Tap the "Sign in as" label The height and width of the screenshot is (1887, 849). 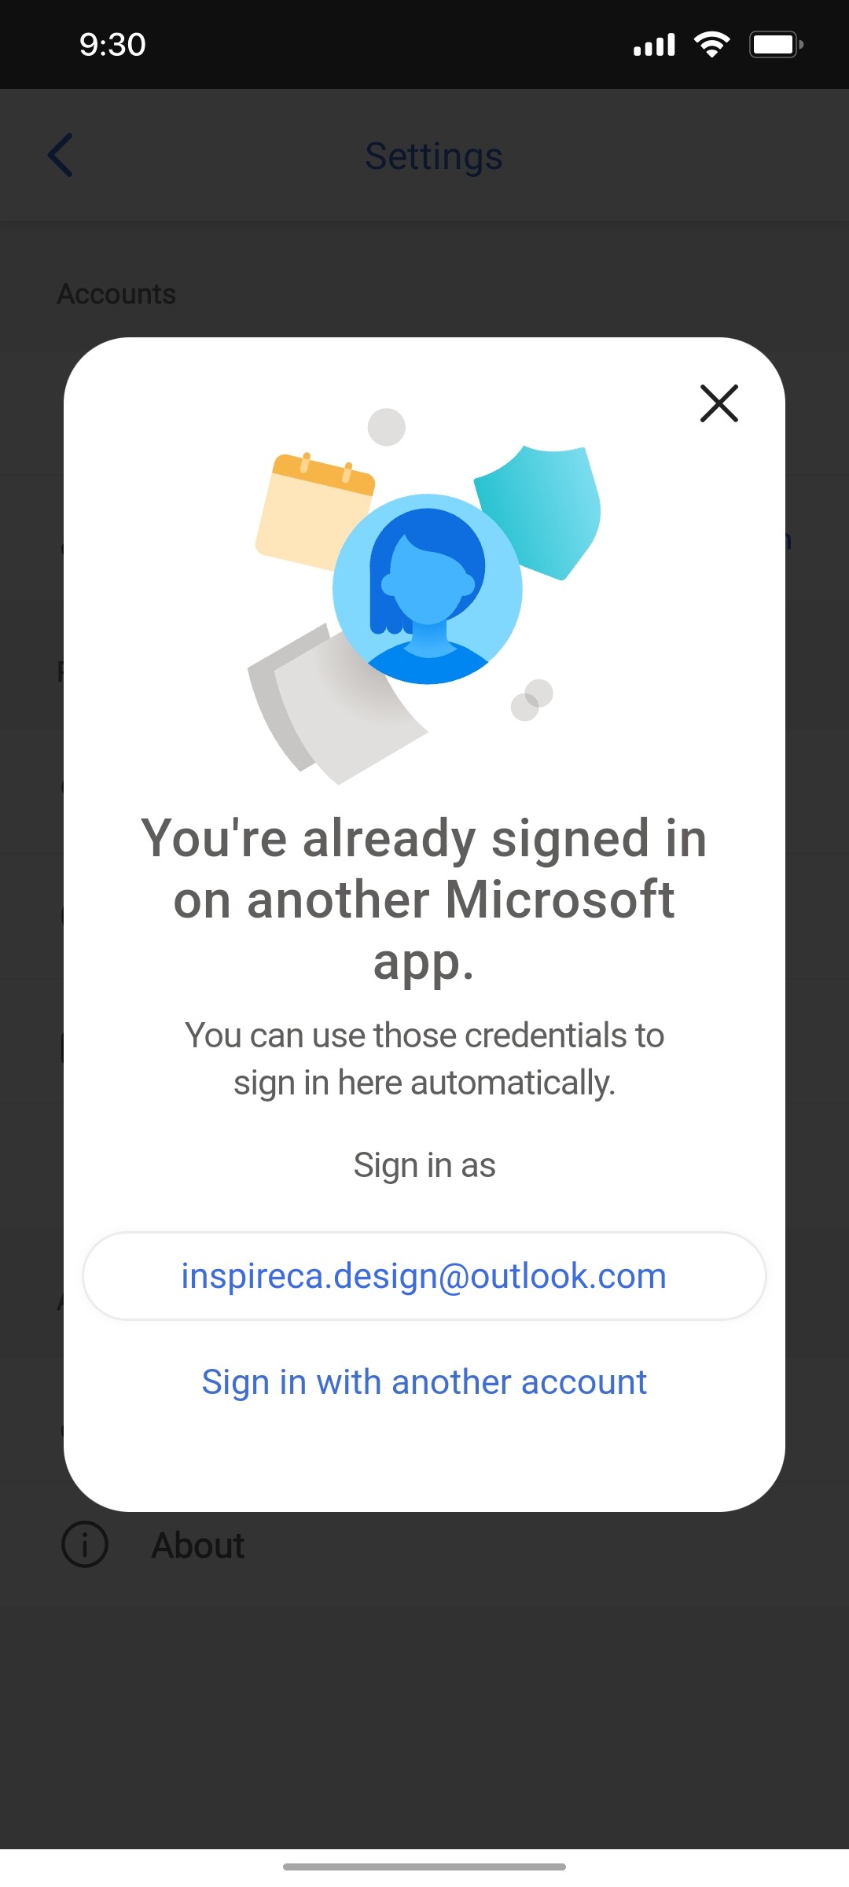point(424,1165)
